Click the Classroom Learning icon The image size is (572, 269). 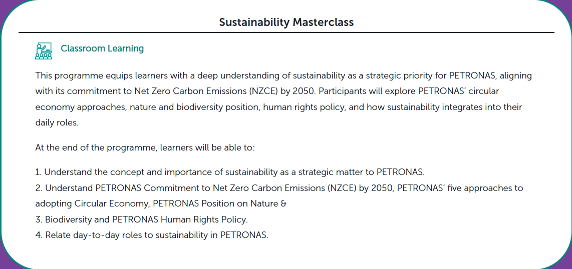click(44, 50)
